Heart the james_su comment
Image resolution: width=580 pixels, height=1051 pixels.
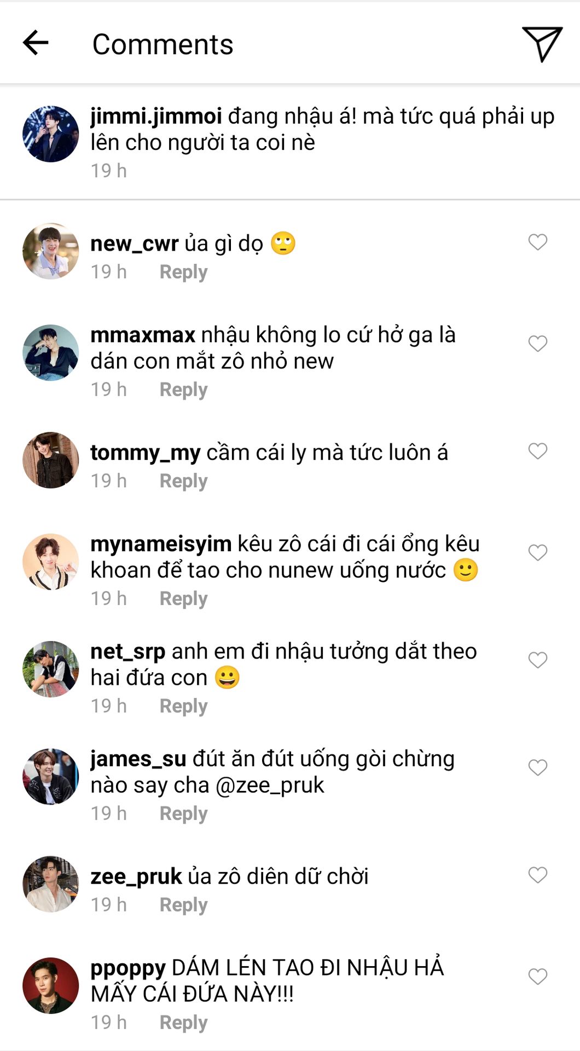click(x=537, y=767)
